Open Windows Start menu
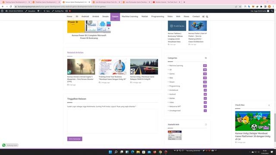276x155 pixels. click(110, 152)
